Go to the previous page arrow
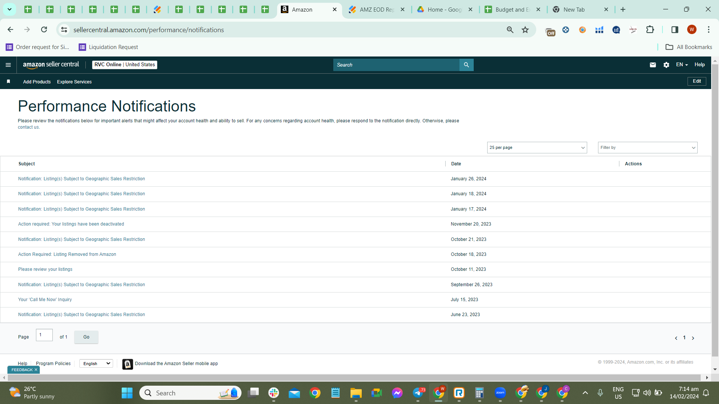719x404 pixels. 676,338
